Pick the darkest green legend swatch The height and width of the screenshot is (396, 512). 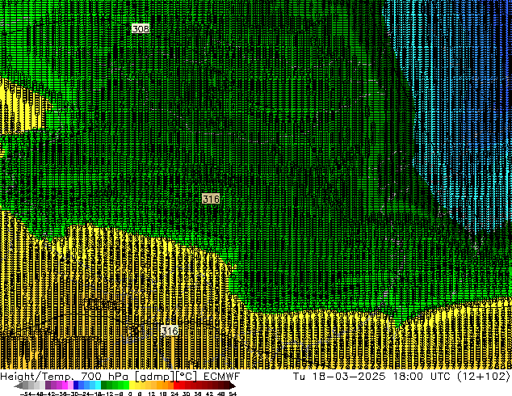pos(103,385)
